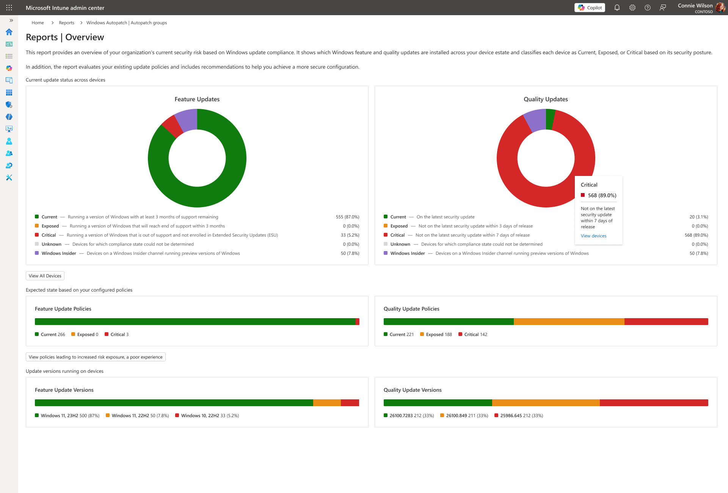Select orange Windows 11, 22H2 bar segment
The width and height of the screenshot is (728, 493).
pos(327,403)
